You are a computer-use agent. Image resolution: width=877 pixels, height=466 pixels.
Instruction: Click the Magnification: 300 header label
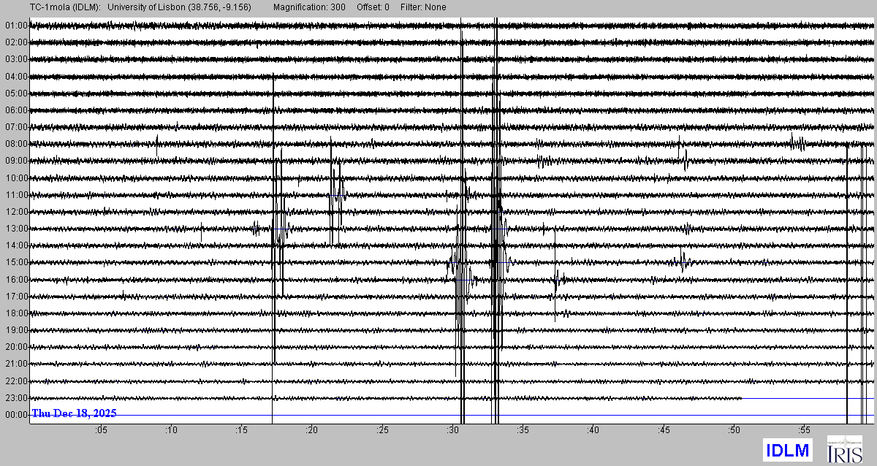click(309, 7)
